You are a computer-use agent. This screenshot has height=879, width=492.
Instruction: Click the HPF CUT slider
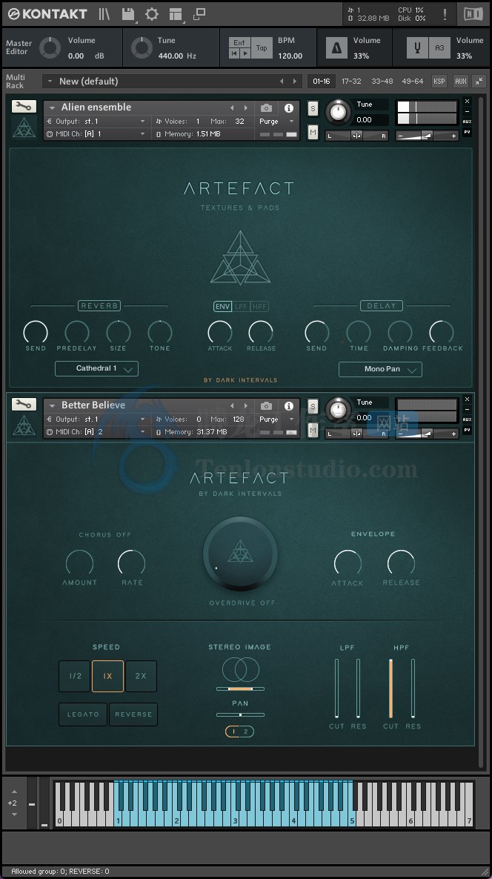(x=390, y=689)
